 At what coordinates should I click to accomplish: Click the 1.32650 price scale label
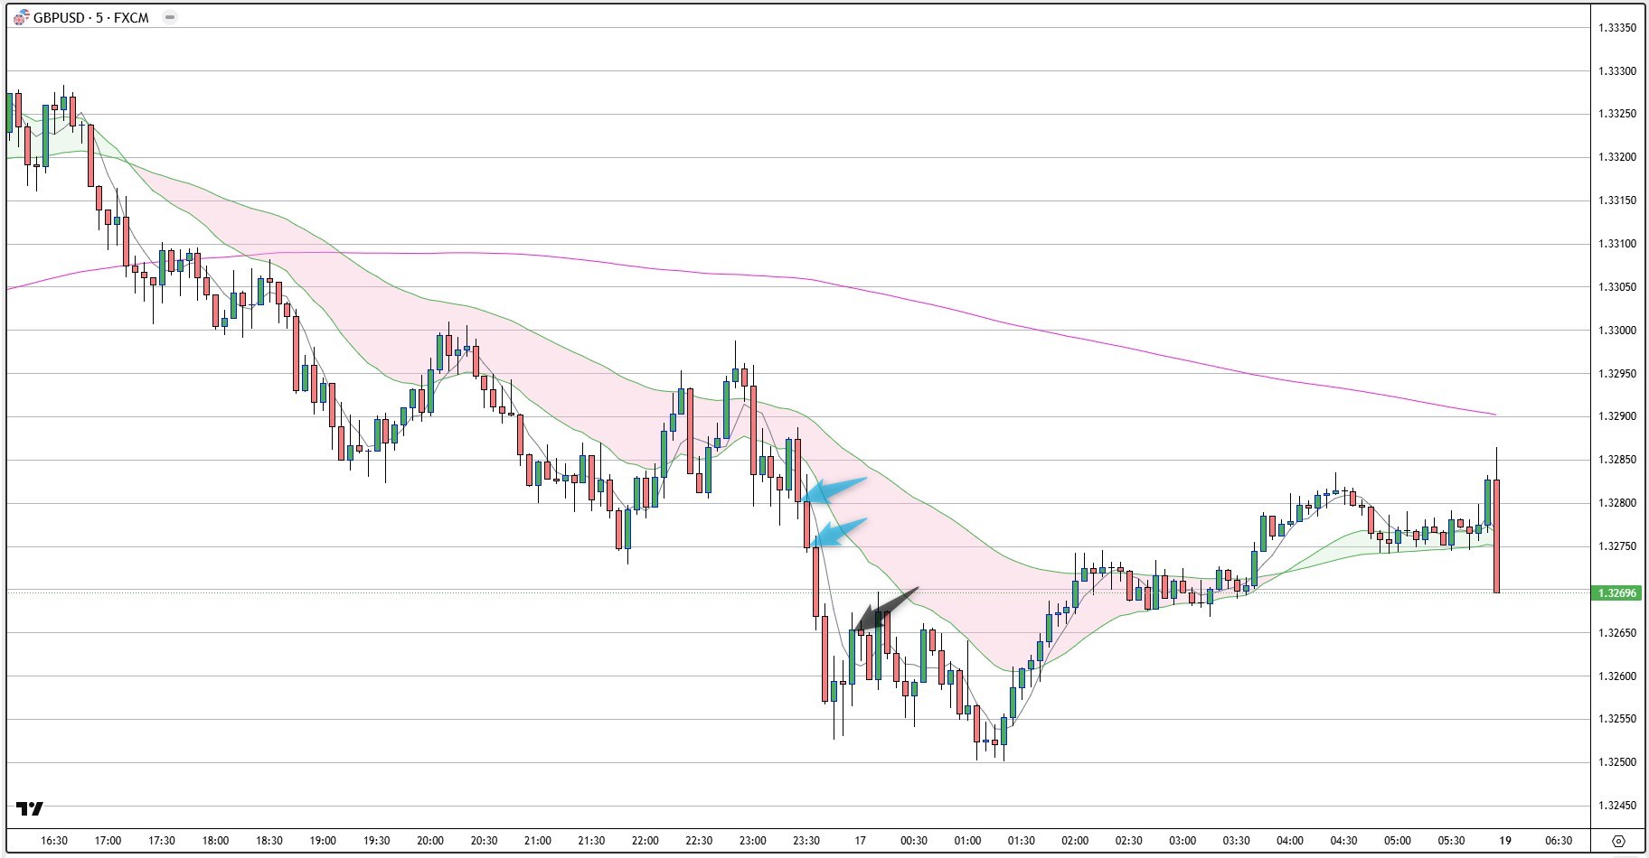pyautogui.click(x=1617, y=633)
